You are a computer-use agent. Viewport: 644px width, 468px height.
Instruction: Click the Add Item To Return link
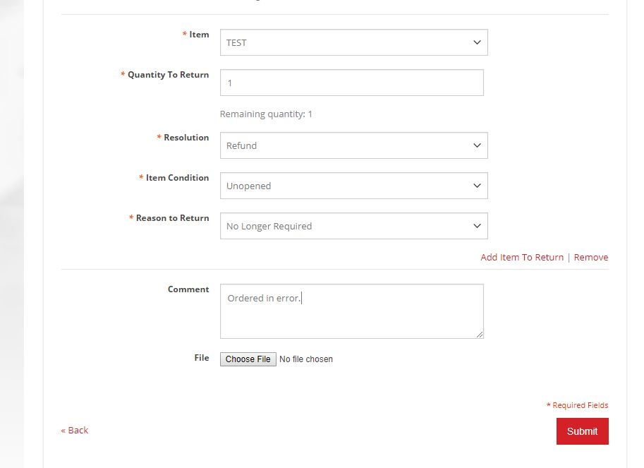point(522,257)
